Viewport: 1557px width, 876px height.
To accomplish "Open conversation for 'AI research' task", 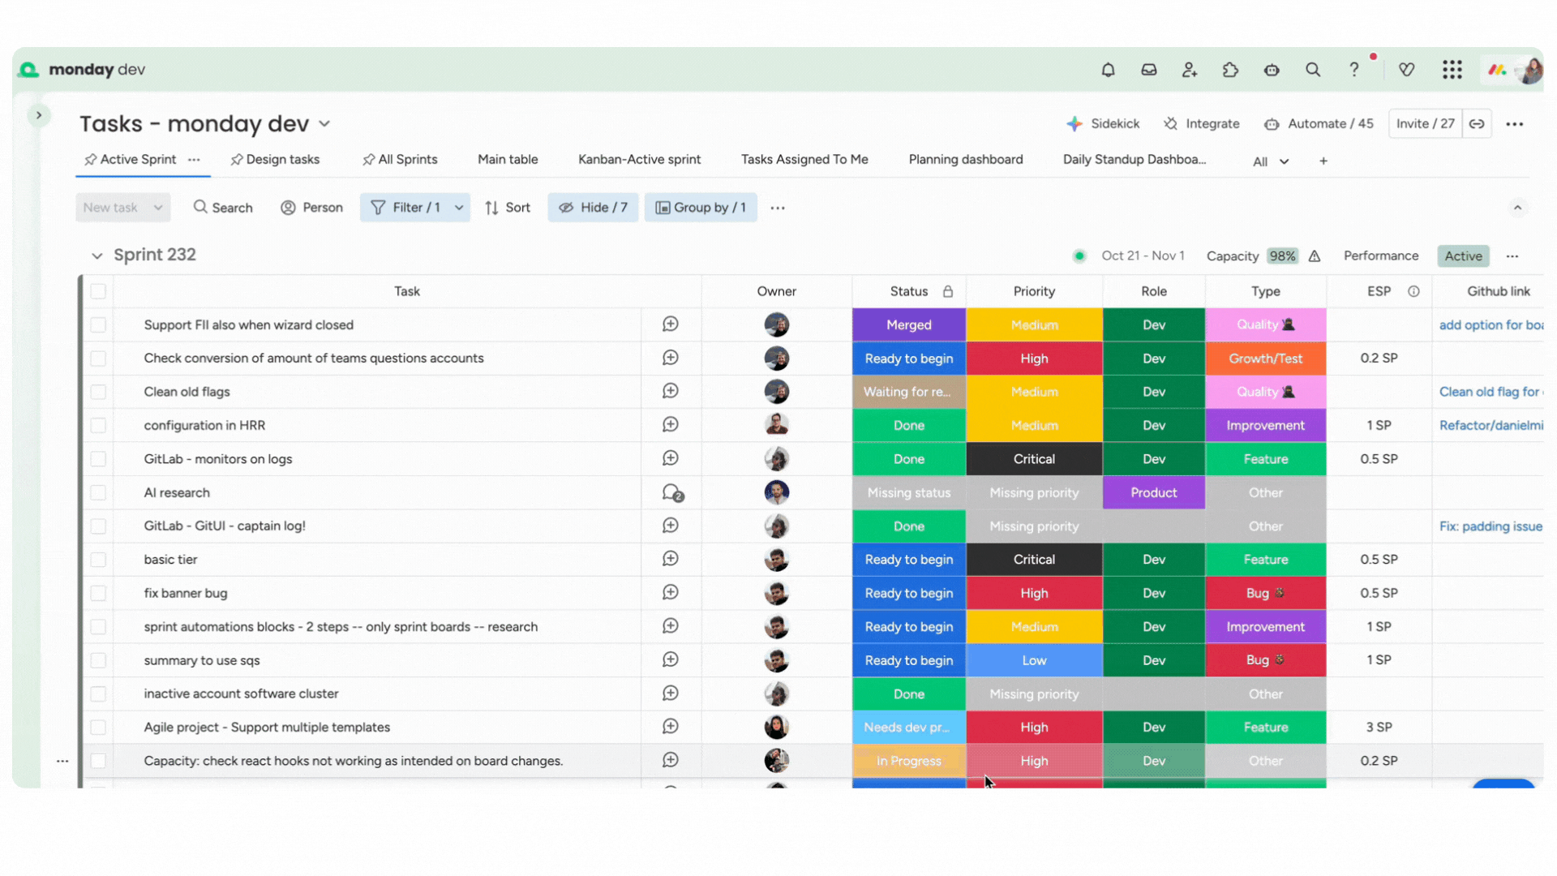I will pos(671,492).
